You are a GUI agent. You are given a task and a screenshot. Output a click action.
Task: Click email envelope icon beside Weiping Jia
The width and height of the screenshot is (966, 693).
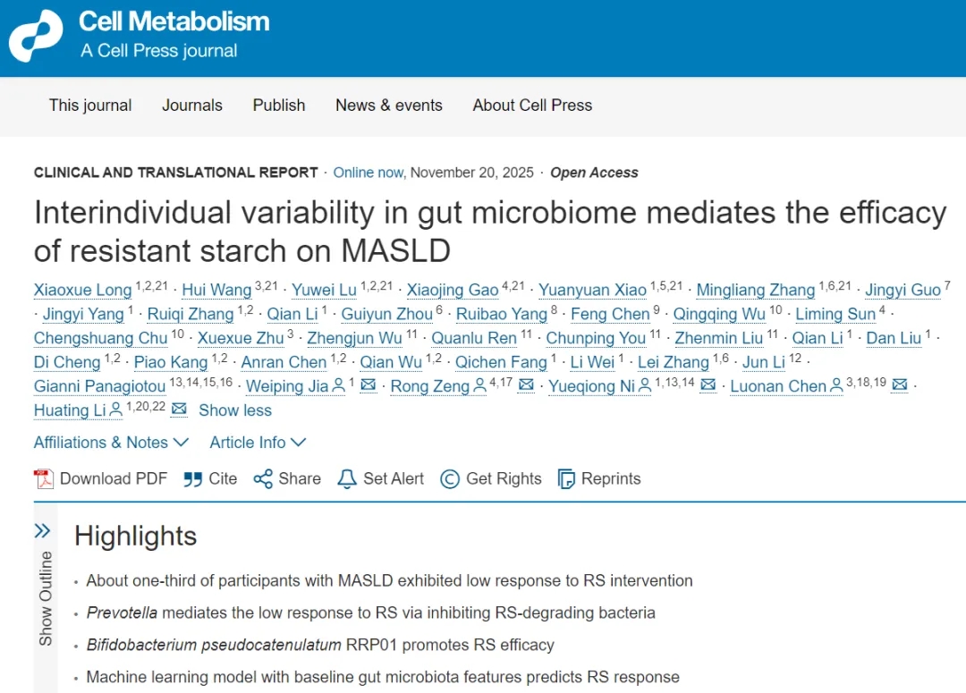tap(368, 386)
